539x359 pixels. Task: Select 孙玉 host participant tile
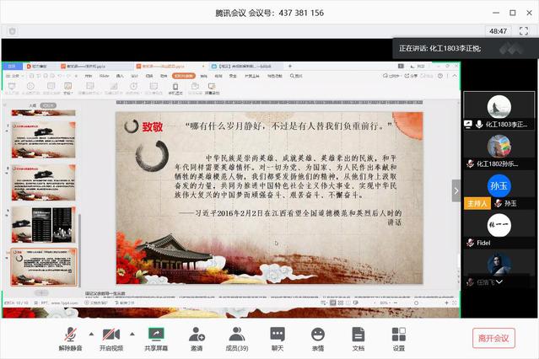pos(499,190)
